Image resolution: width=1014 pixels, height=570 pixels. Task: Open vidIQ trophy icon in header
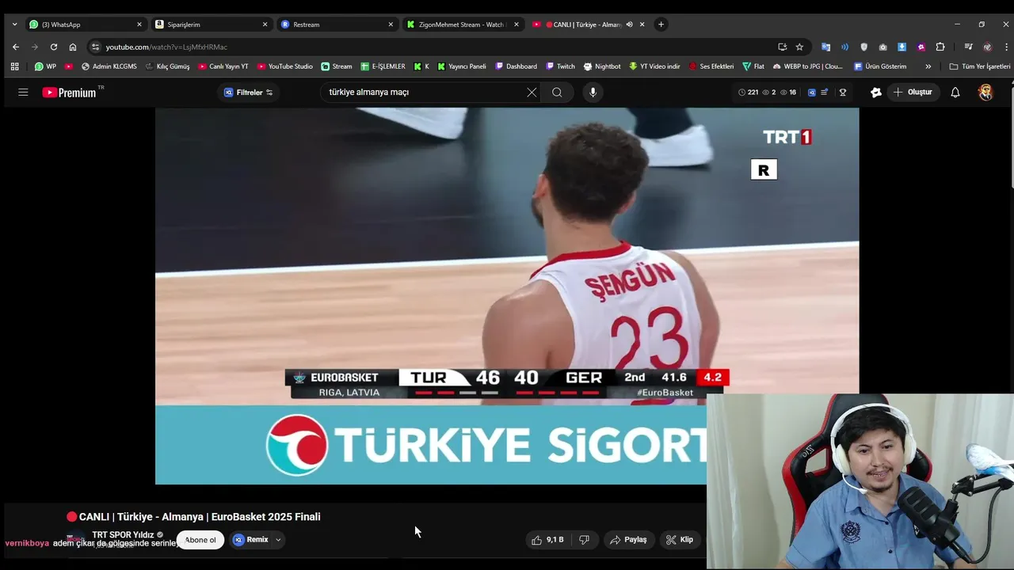point(843,93)
